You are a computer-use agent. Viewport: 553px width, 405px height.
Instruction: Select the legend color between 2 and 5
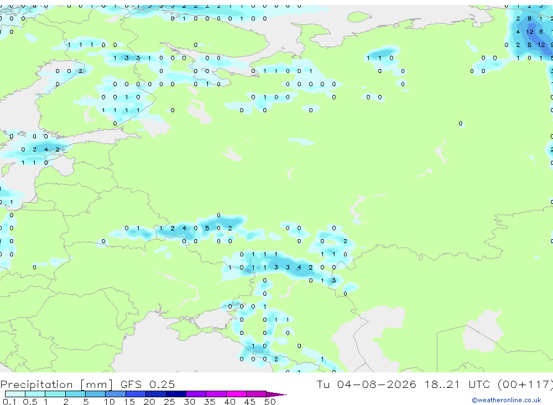[75, 394]
